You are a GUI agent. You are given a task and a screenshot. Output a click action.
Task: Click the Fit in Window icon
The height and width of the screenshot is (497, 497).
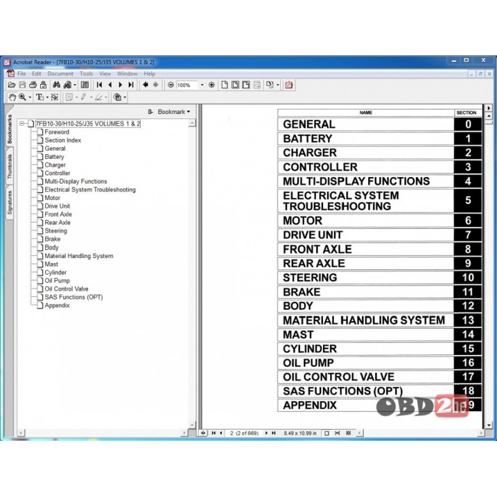click(x=235, y=85)
